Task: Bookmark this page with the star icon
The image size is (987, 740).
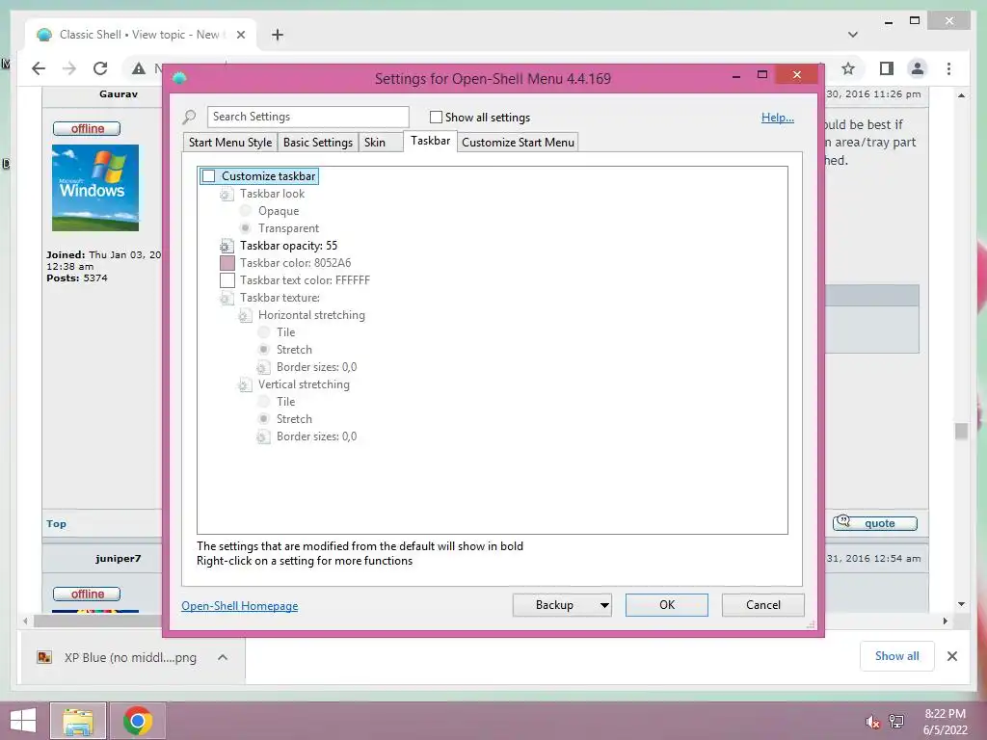Action: [x=848, y=68]
